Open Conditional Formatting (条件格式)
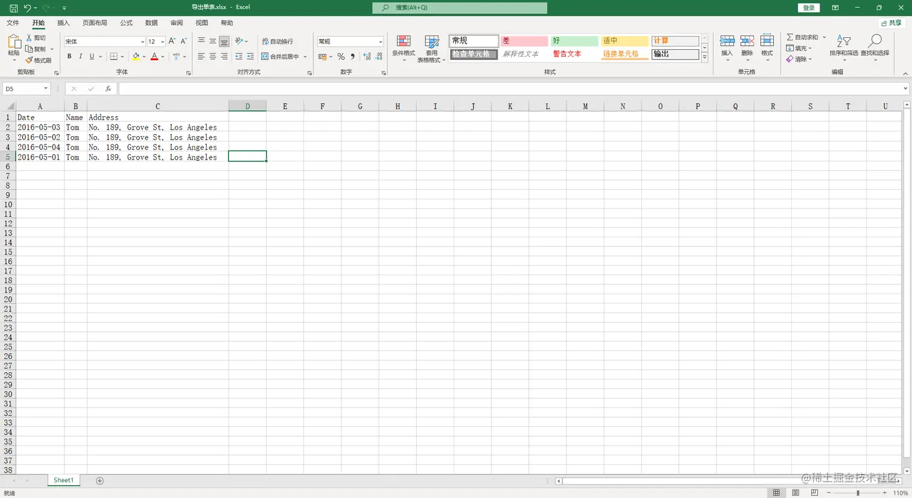 tap(404, 48)
